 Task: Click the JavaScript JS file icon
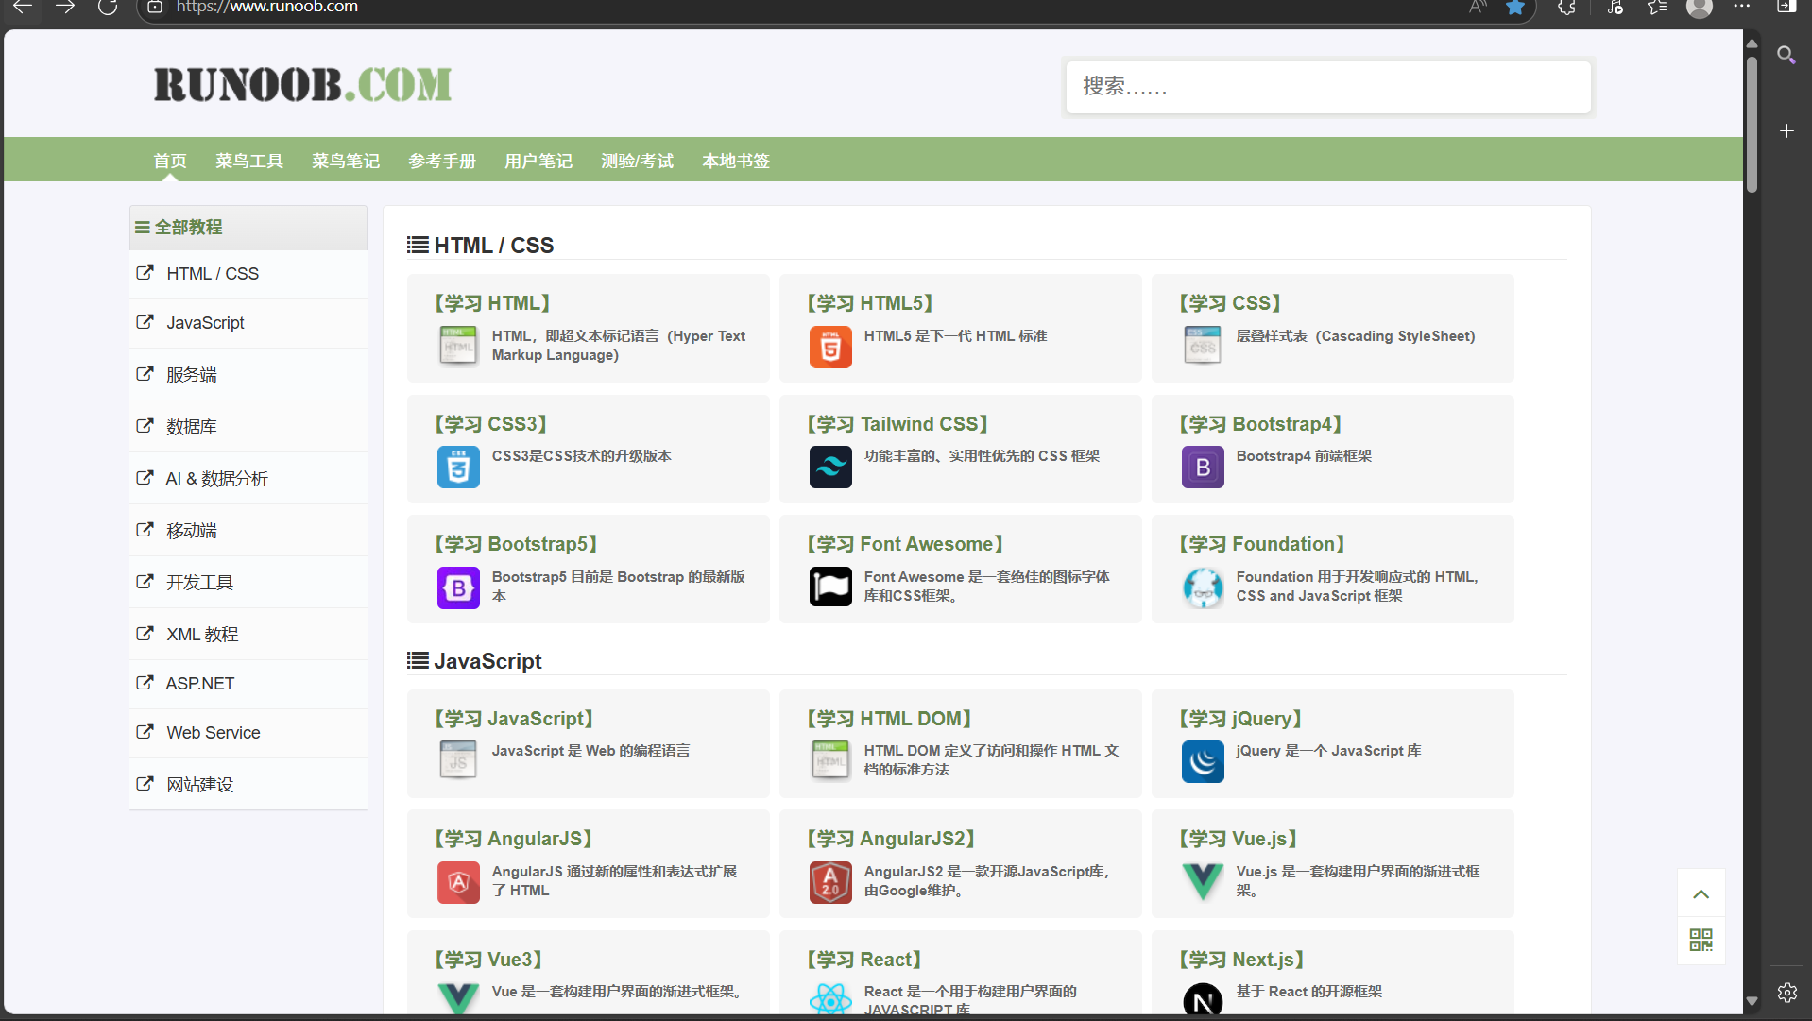click(x=458, y=761)
